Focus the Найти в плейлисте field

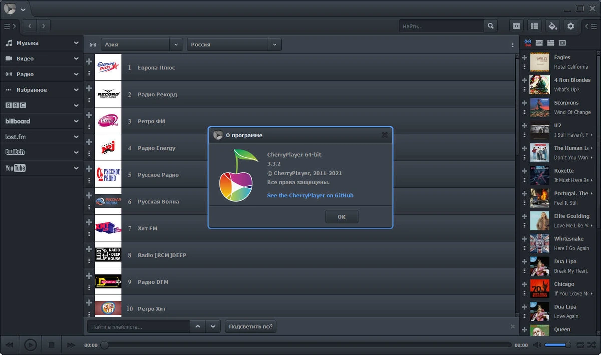(x=139, y=326)
